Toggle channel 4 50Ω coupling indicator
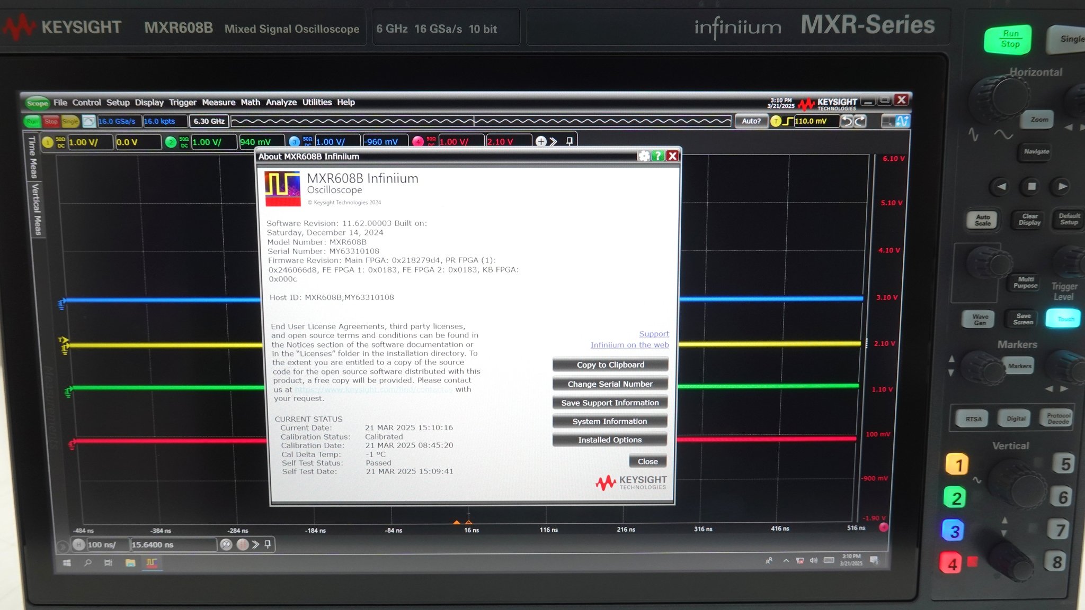 coord(431,141)
